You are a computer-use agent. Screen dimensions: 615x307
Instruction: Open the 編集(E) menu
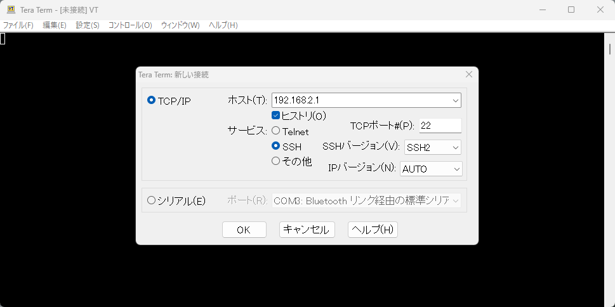pyautogui.click(x=55, y=25)
